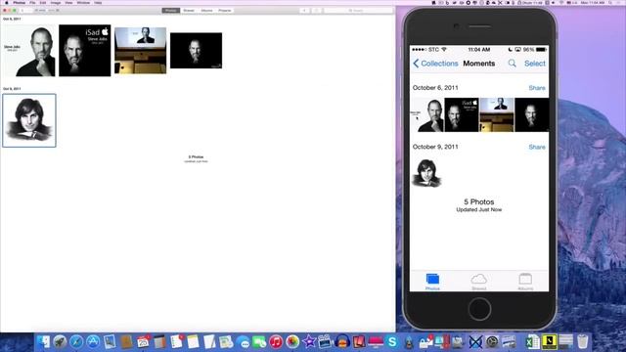Open the App Store from the Dock

[x=93, y=342]
